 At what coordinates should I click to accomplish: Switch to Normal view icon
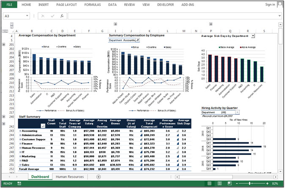click(x=209, y=183)
